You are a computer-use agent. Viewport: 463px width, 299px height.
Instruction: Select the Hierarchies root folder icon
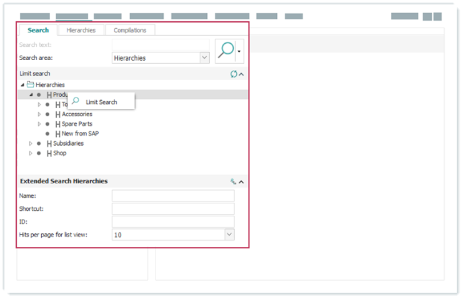(30, 84)
